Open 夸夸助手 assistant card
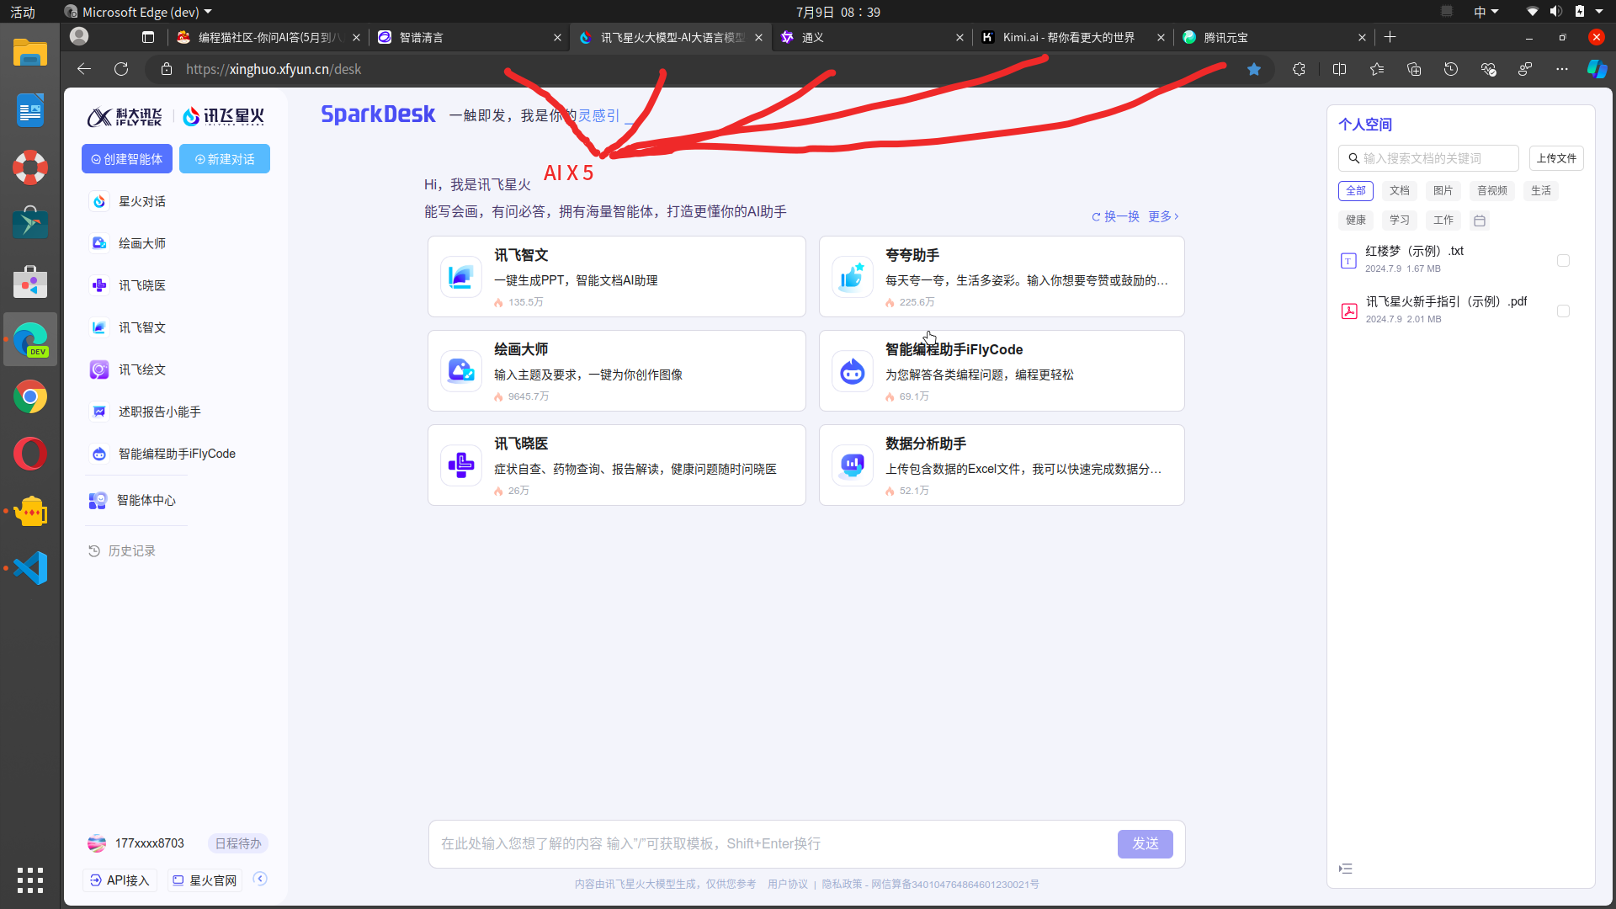The image size is (1616, 909). 1002,276
